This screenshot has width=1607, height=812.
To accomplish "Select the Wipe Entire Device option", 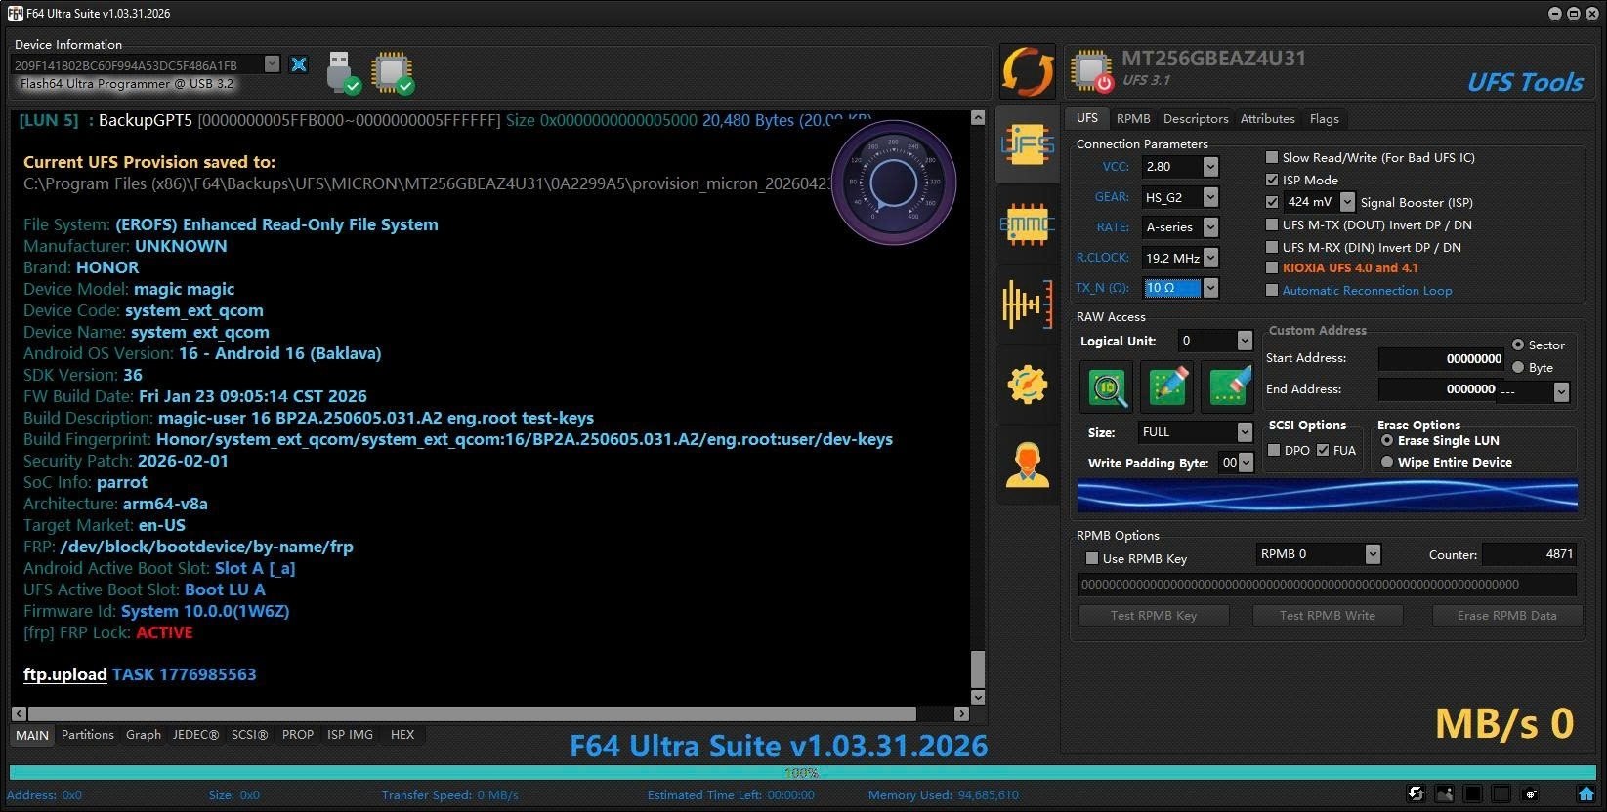I will click(x=1387, y=463).
